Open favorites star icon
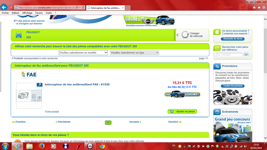The image size is (267, 150). (x=259, y=7)
